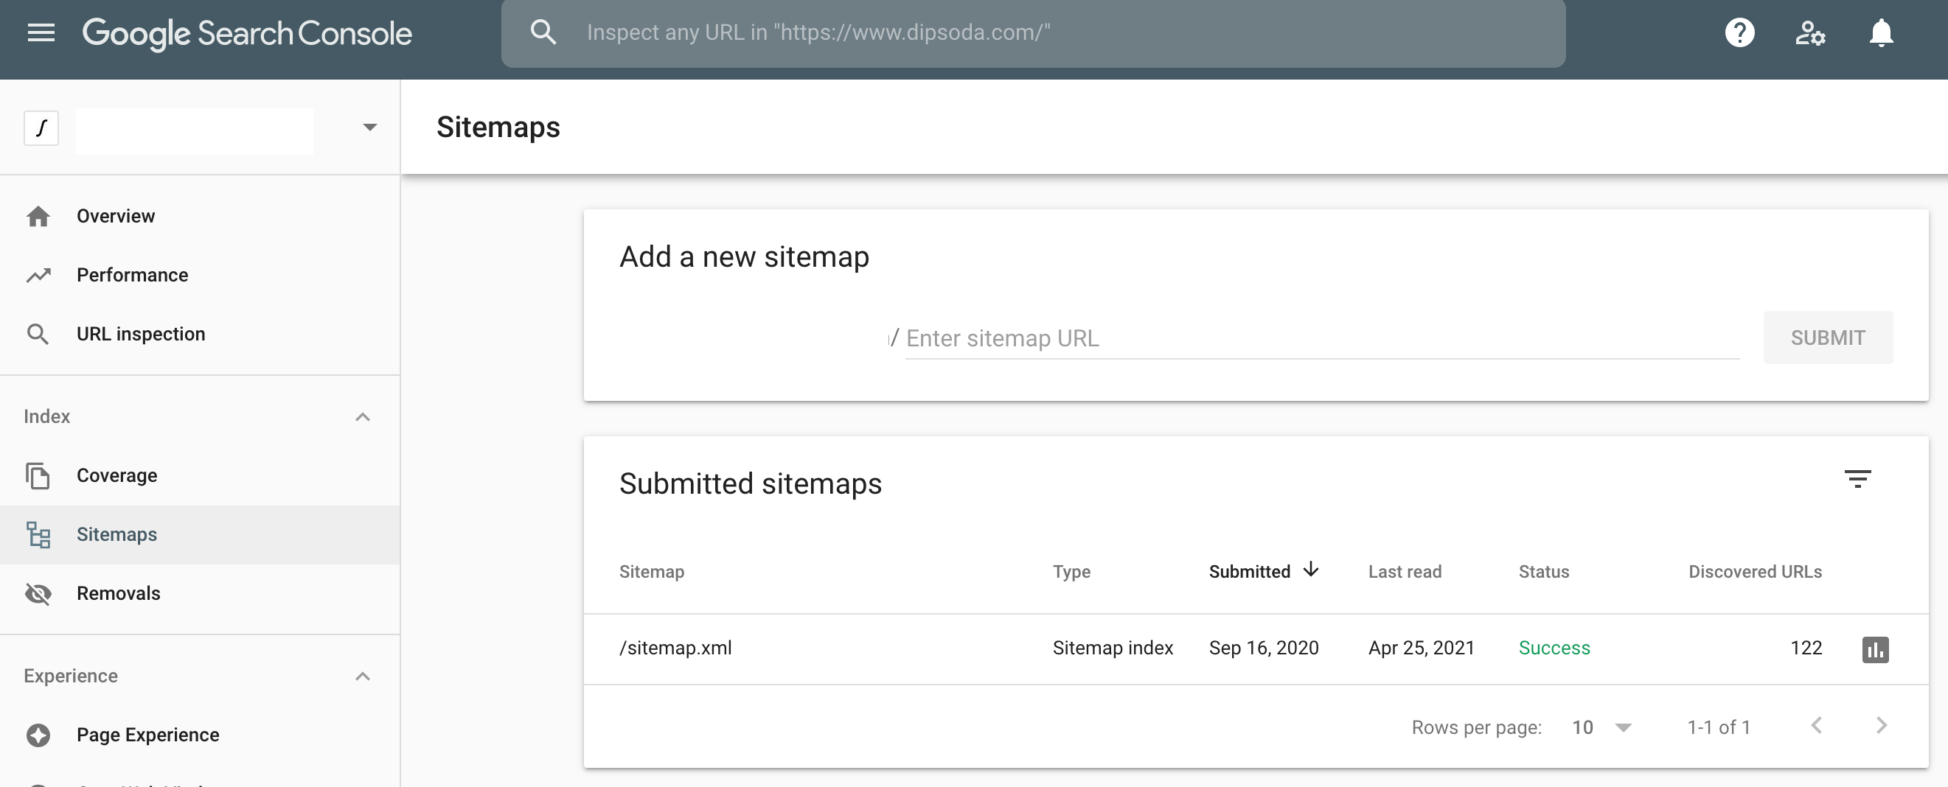1948x787 pixels.
Task: Click the Success status text
Action: pyautogui.click(x=1554, y=648)
